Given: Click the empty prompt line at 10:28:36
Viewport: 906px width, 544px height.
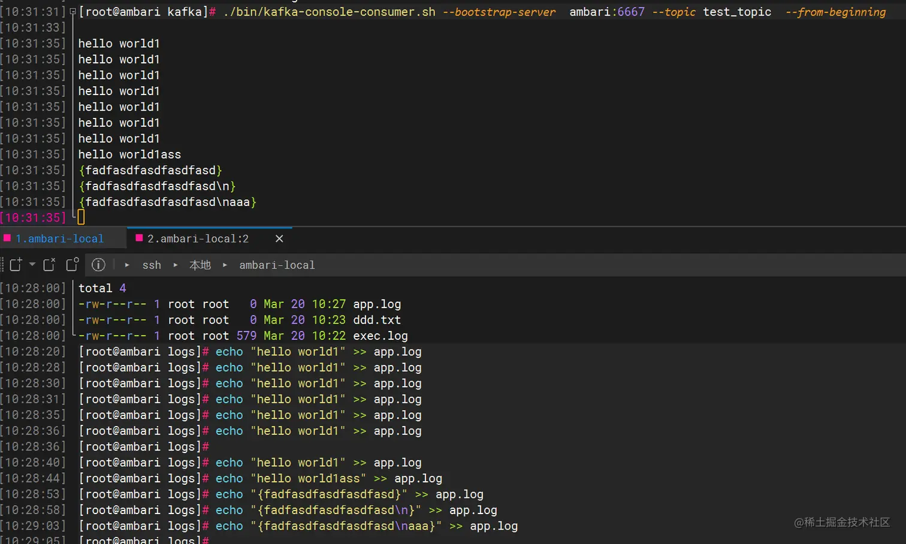Looking at the screenshot, I should coord(144,447).
